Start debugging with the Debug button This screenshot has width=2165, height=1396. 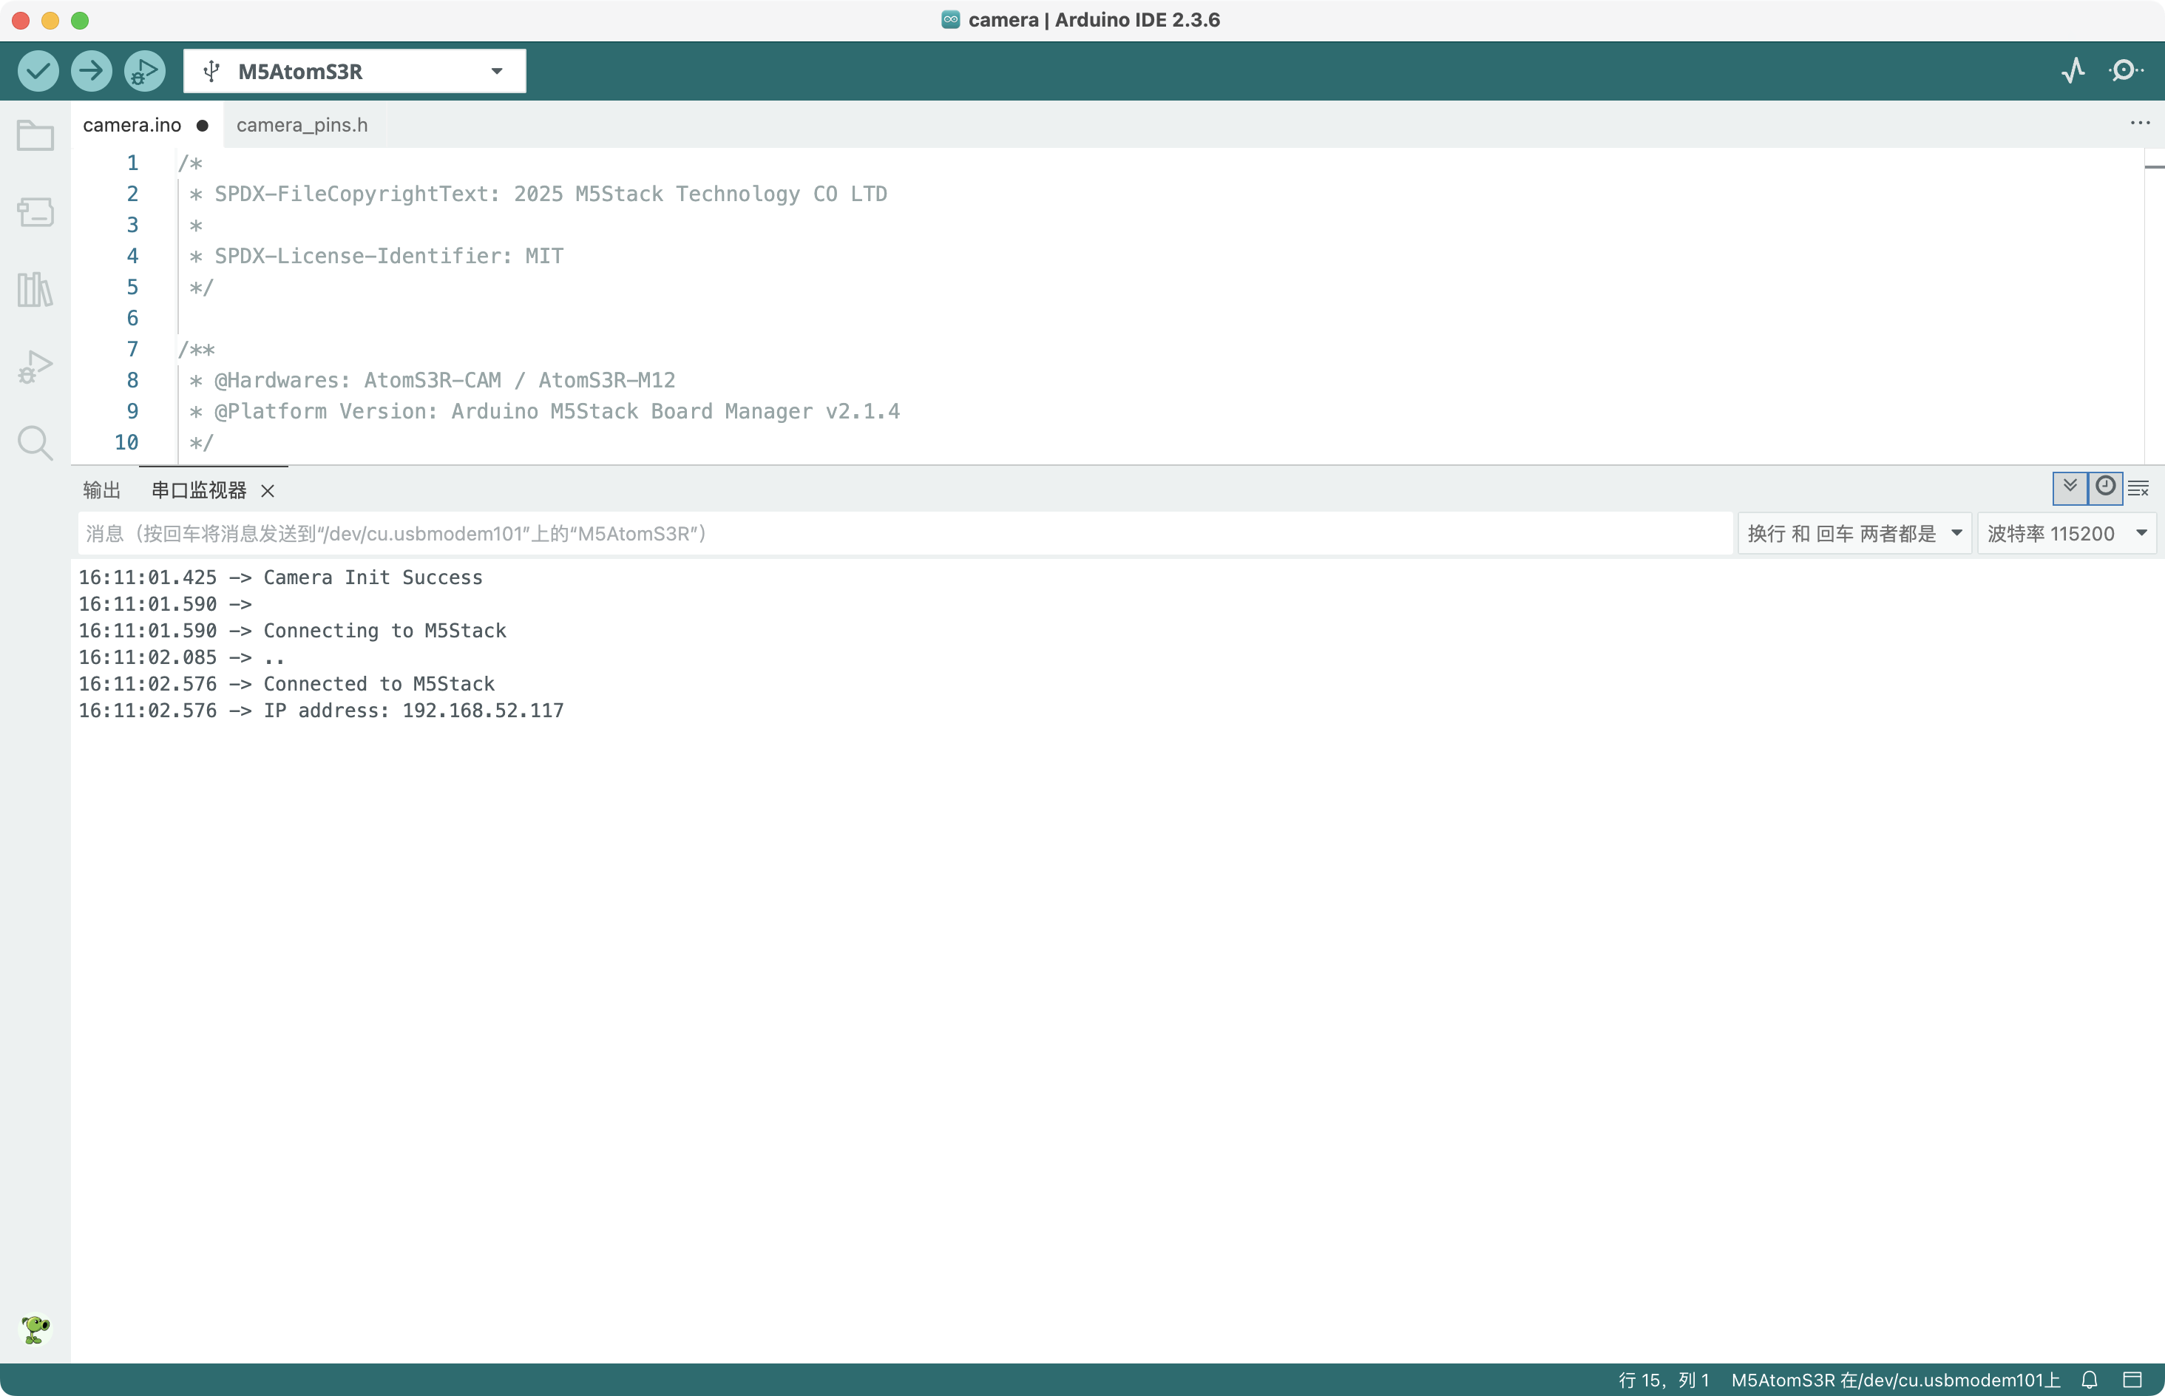145,71
